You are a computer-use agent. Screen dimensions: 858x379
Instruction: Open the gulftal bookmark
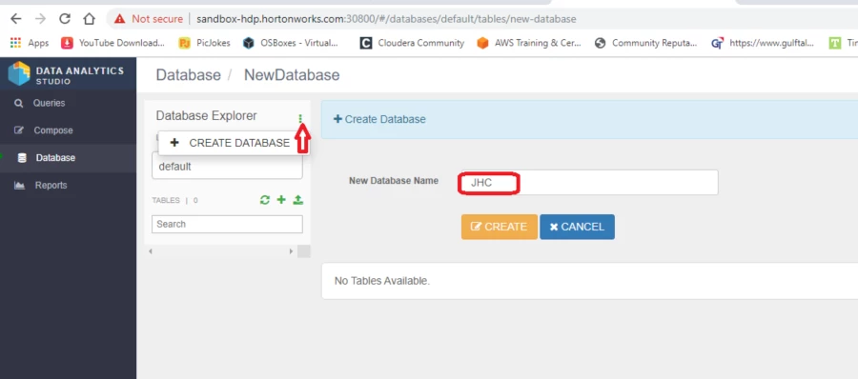pyautogui.click(x=763, y=43)
